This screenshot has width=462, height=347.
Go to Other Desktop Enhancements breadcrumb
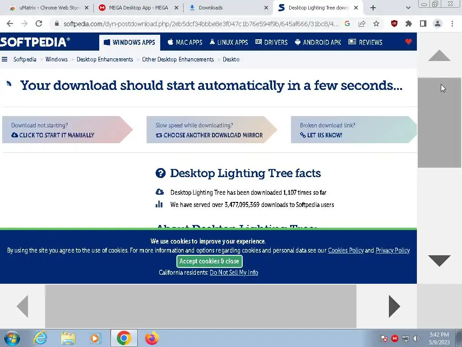click(x=178, y=59)
